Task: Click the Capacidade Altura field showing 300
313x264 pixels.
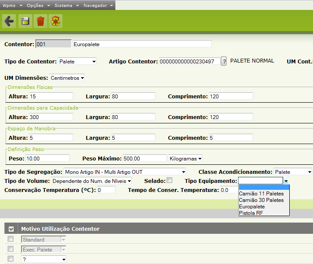Action: 51,117
